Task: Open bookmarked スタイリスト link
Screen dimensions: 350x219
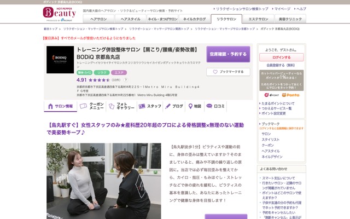Action: point(271,140)
